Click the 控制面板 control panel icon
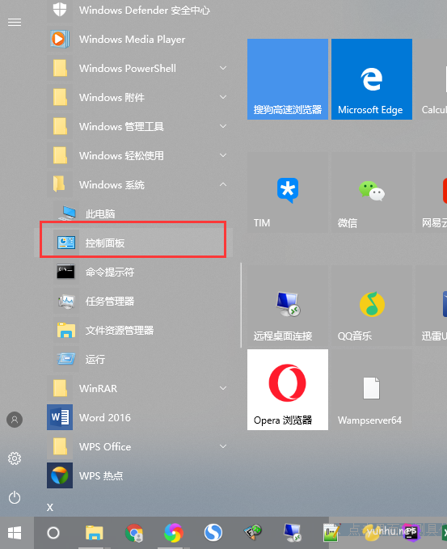The height and width of the screenshot is (549, 447). (66, 243)
